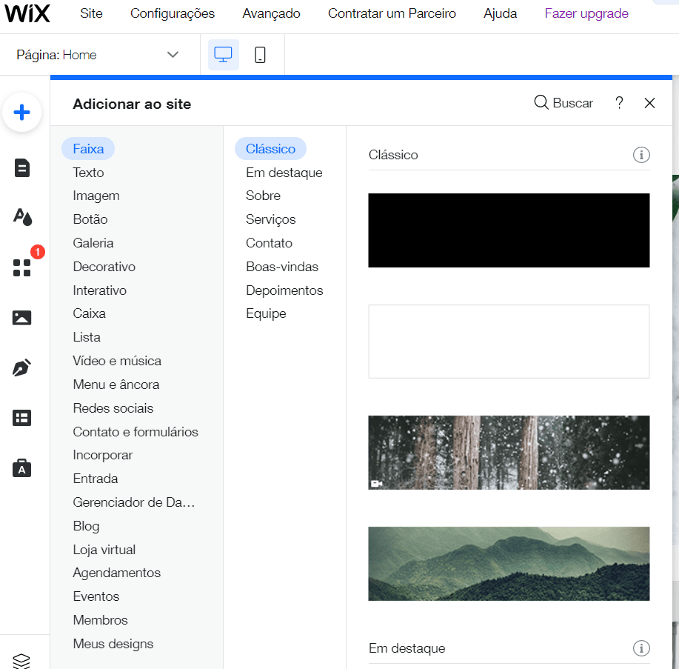Click the Wix logo
679x669 pixels.
pos(27,13)
